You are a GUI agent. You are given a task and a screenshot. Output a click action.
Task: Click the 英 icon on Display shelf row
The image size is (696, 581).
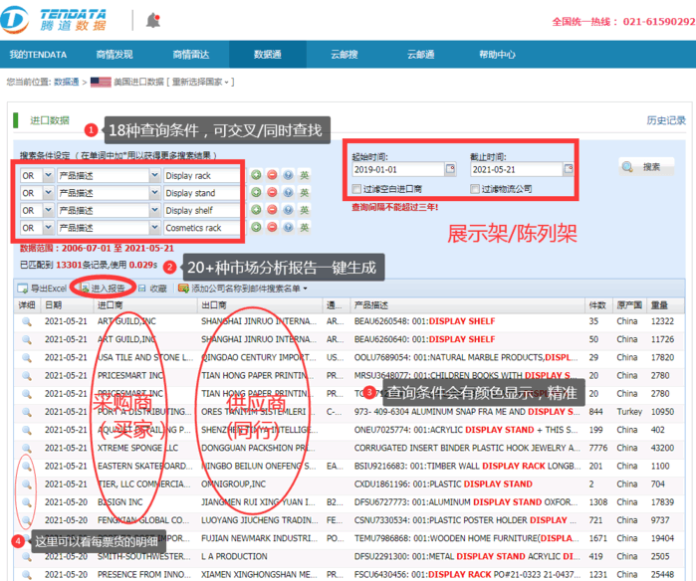[304, 210]
